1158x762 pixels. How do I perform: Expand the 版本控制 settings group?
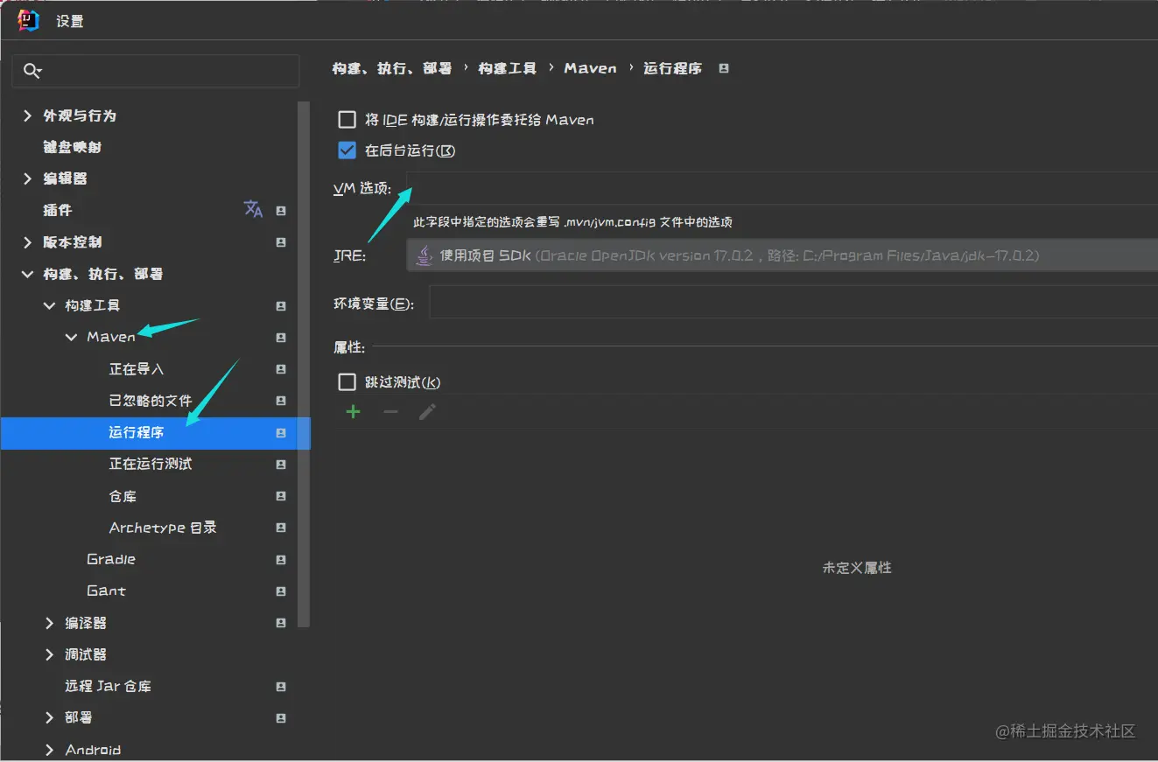[28, 242]
